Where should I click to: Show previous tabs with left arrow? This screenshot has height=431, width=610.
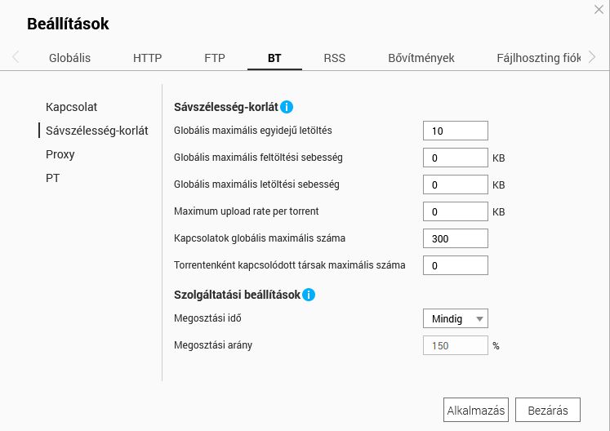pyautogui.click(x=16, y=57)
